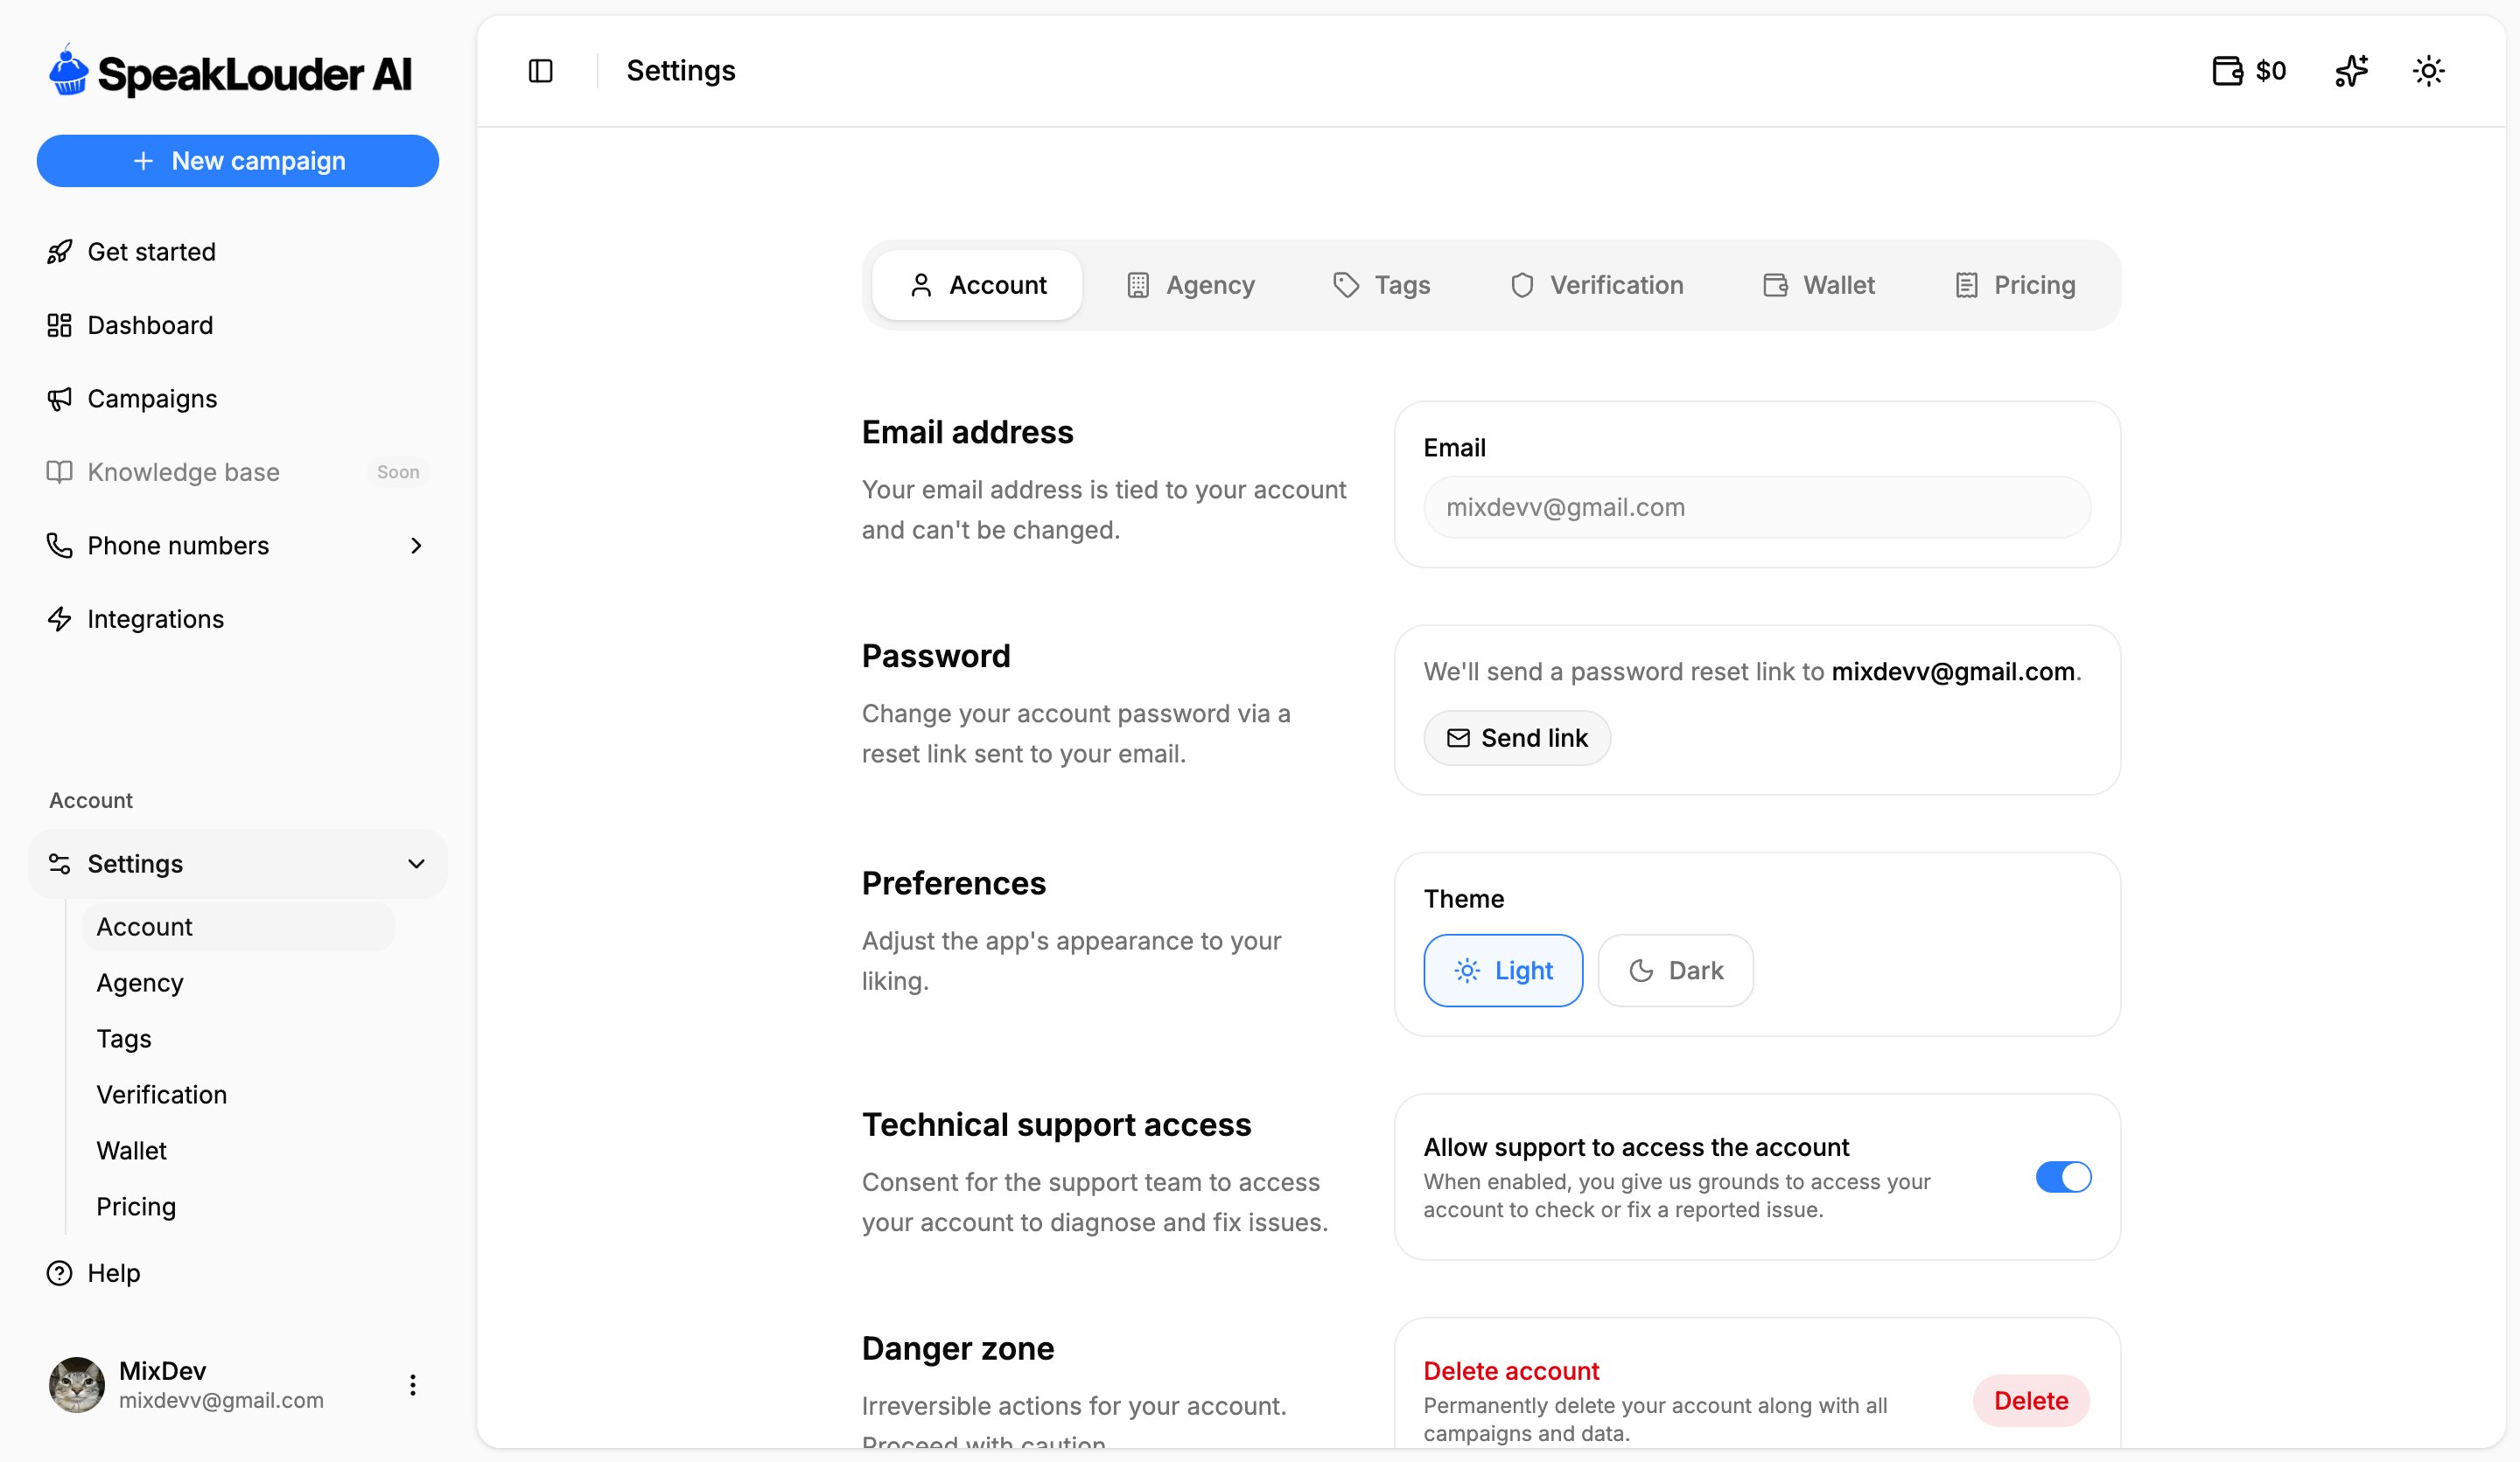2520x1462 pixels.
Task: Choose the Light theme
Action: point(1503,971)
